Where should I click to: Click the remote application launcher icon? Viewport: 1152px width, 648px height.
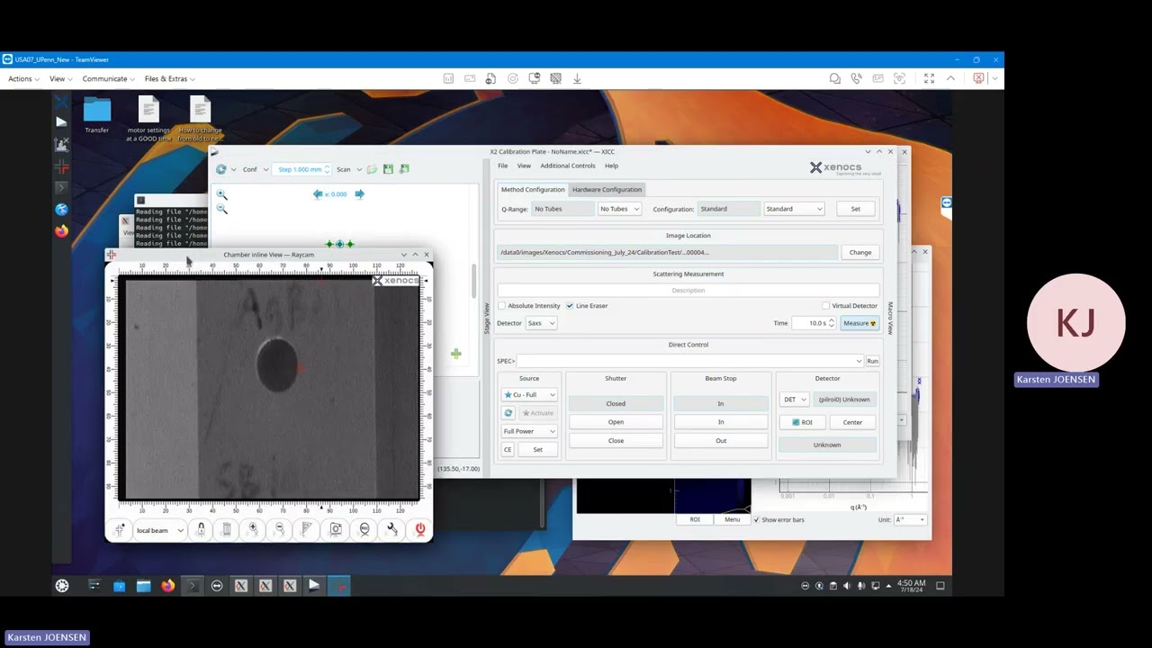61,585
